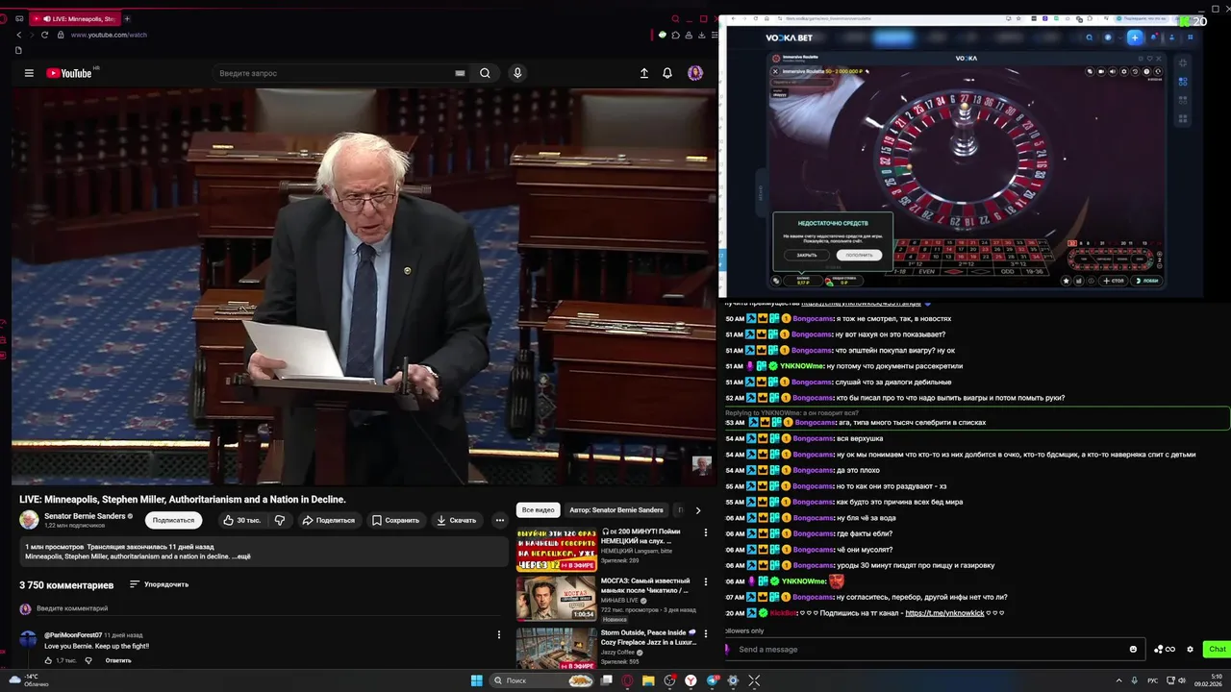The width and height of the screenshot is (1231, 692).
Task: Open File Explorer from the taskbar
Action: point(649,680)
